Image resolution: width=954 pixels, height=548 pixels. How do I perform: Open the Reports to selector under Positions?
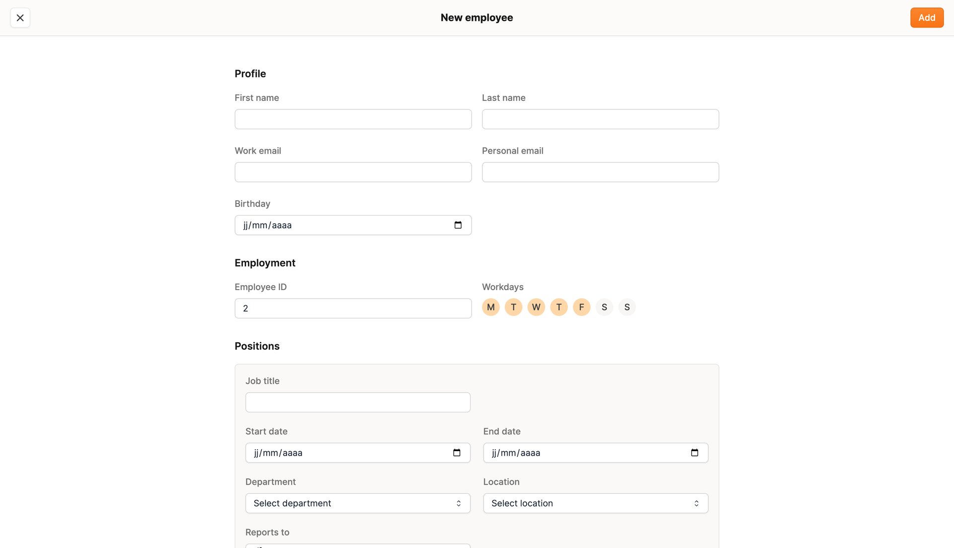tap(357, 546)
